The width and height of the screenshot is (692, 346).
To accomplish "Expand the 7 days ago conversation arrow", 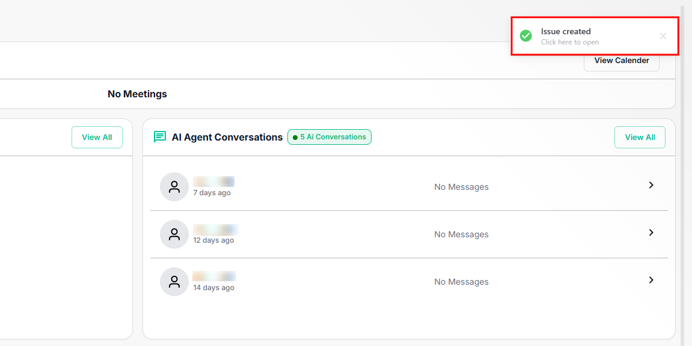I will [x=651, y=186].
